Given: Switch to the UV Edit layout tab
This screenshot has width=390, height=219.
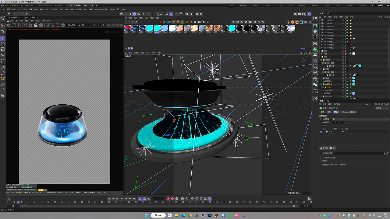Looking at the screenshot, I should coord(279,5).
